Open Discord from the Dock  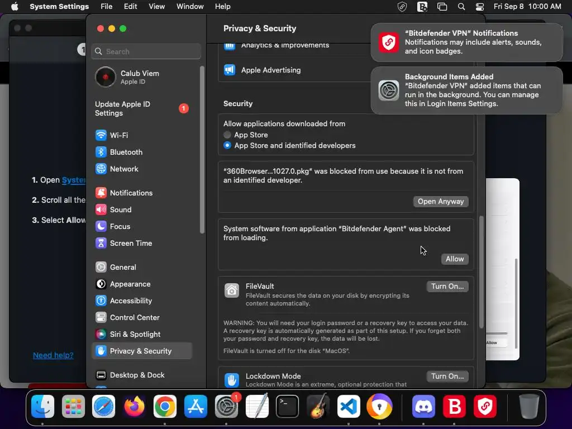click(x=423, y=407)
